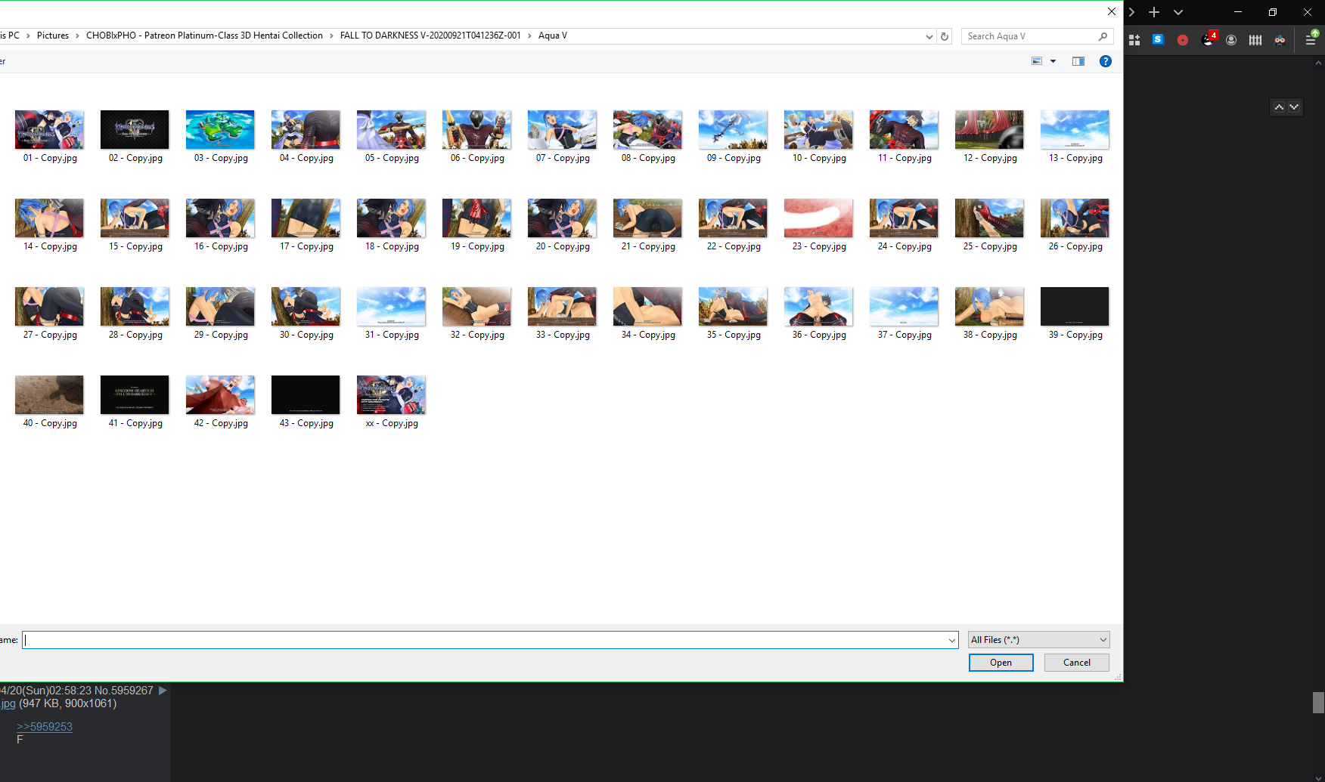Click the blue S extension icon
The image size is (1325, 782).
pos(1158,39)
